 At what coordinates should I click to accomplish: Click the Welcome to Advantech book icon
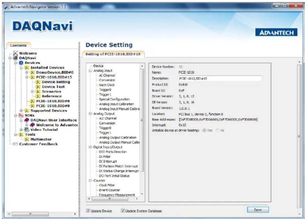click(32, 125)
